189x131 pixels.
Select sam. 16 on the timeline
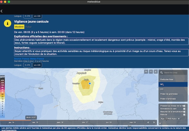(60, 123)
